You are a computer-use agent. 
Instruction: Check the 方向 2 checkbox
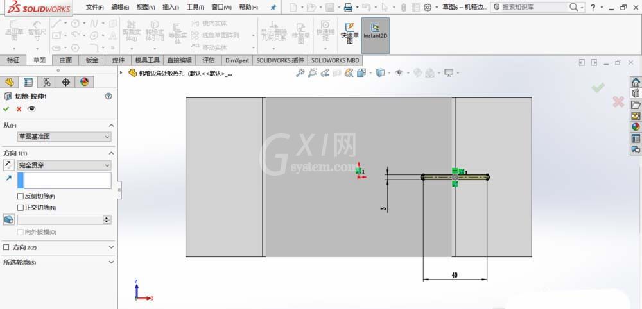point(6,247)
